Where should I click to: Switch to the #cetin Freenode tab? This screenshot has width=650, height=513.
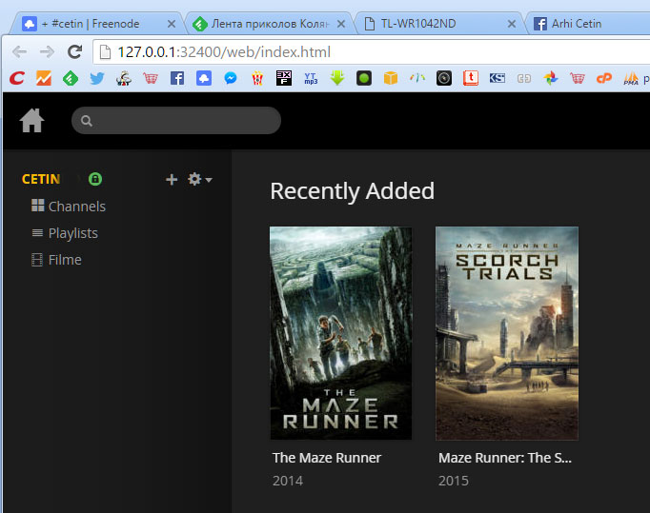coord(95,24)
